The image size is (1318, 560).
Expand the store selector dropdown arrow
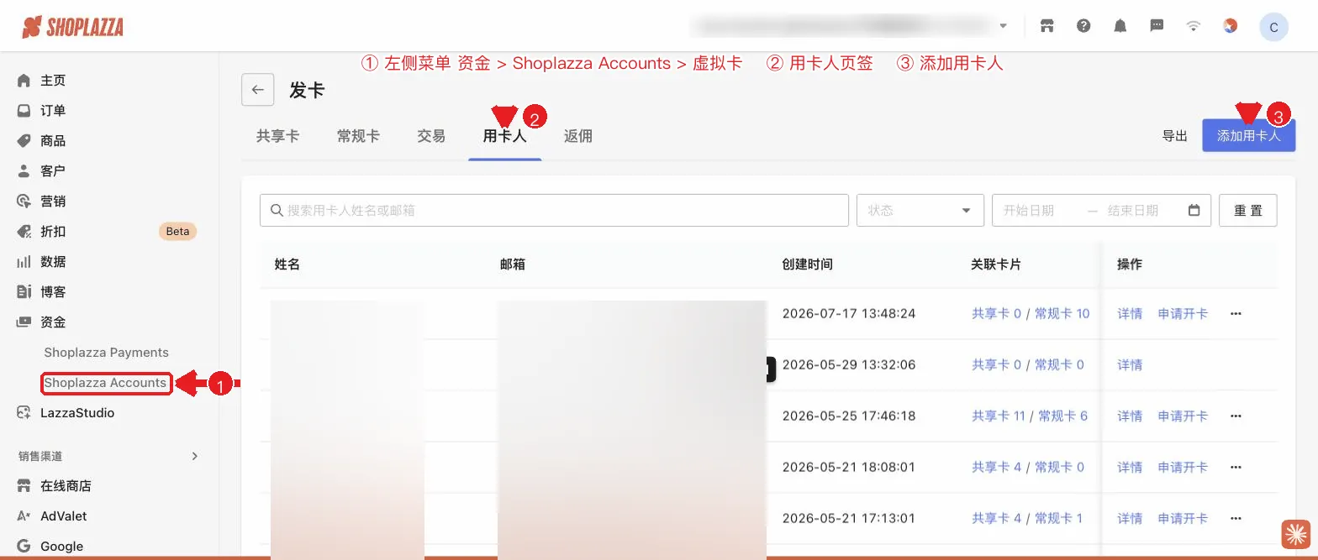pyautogui.click(x=1003, y=26)
